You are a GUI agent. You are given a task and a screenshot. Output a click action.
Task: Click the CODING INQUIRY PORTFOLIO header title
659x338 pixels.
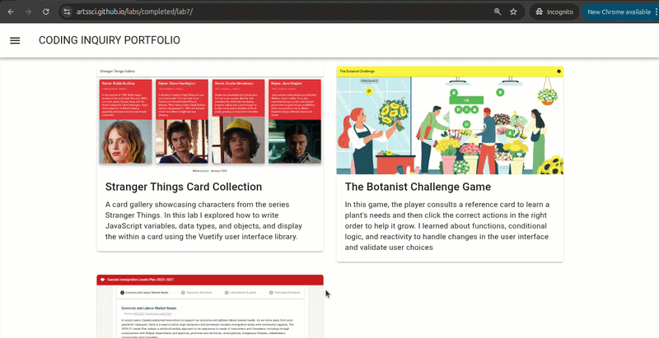pyautogui.click(x=110, y=40)
